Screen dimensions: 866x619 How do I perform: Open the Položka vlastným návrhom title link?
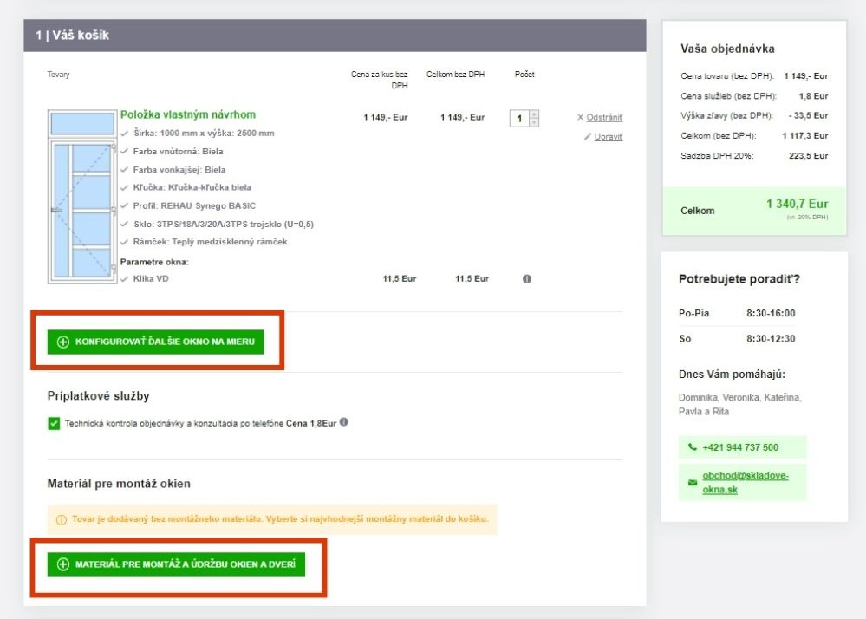188,114
